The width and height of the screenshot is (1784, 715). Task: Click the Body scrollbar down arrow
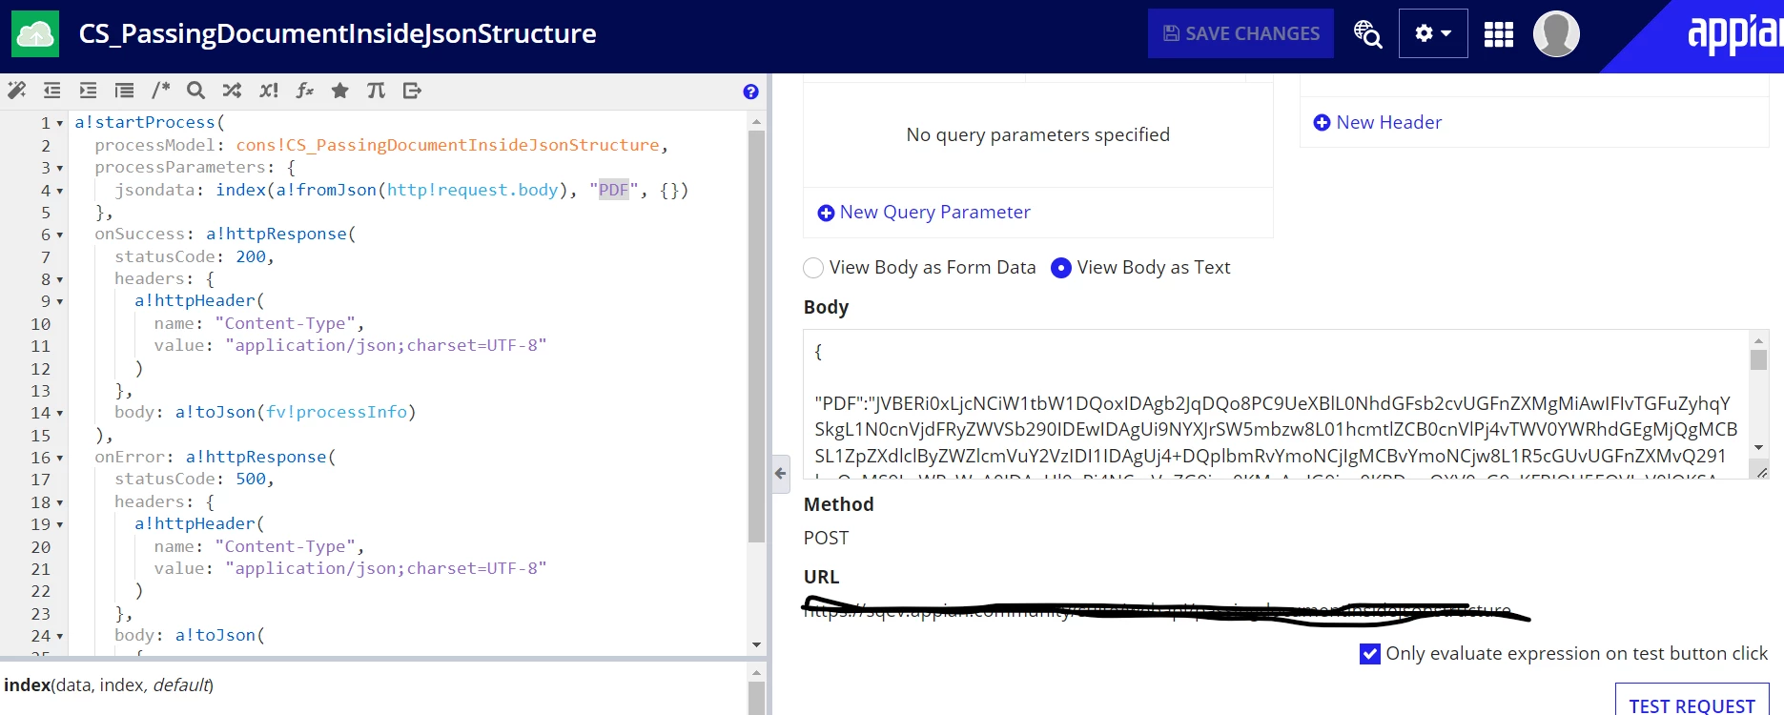(x=1759, y=447)
